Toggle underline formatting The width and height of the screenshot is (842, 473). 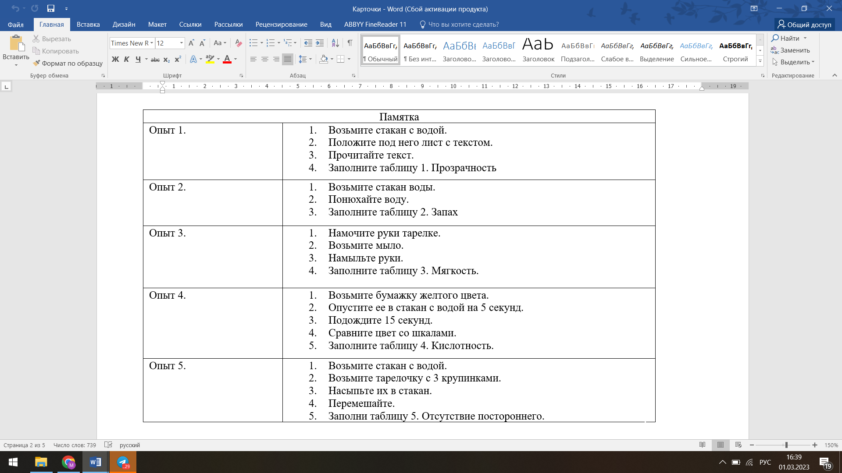138,59
